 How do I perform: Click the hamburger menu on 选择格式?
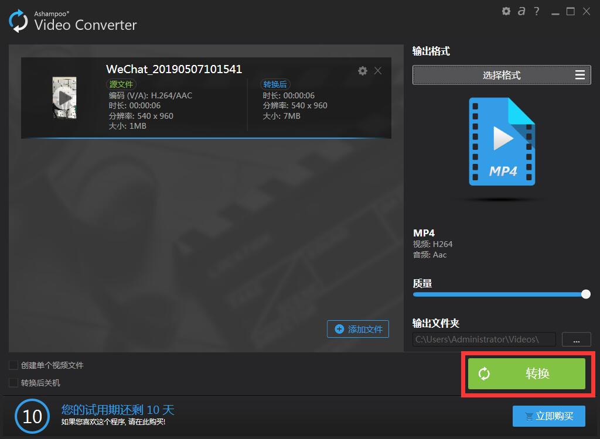(579, 75)
